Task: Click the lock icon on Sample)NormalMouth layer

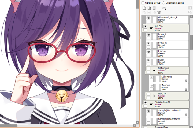Action: coord(186,115)
